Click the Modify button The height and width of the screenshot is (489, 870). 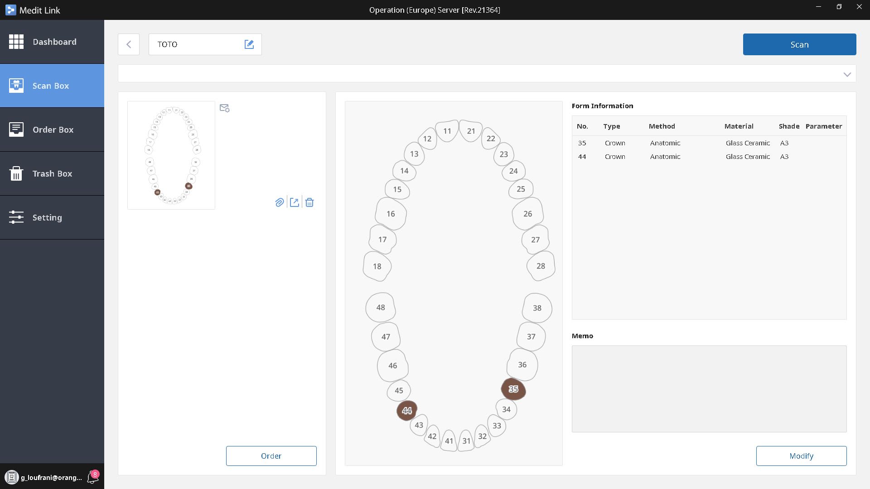point(801,456)
